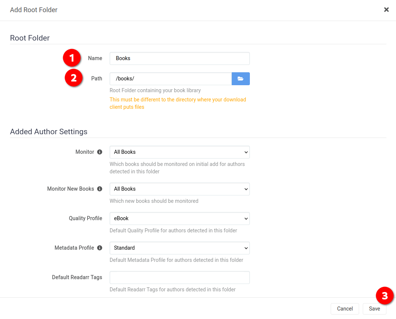
Task: Close the Add Root Folder dialog
Action: (386, 10)
